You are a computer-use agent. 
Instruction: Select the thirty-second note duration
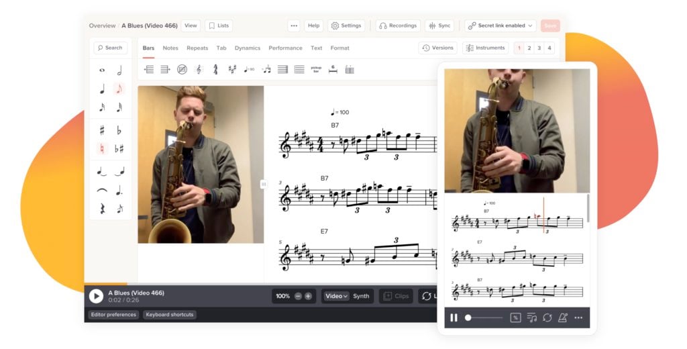119,107
